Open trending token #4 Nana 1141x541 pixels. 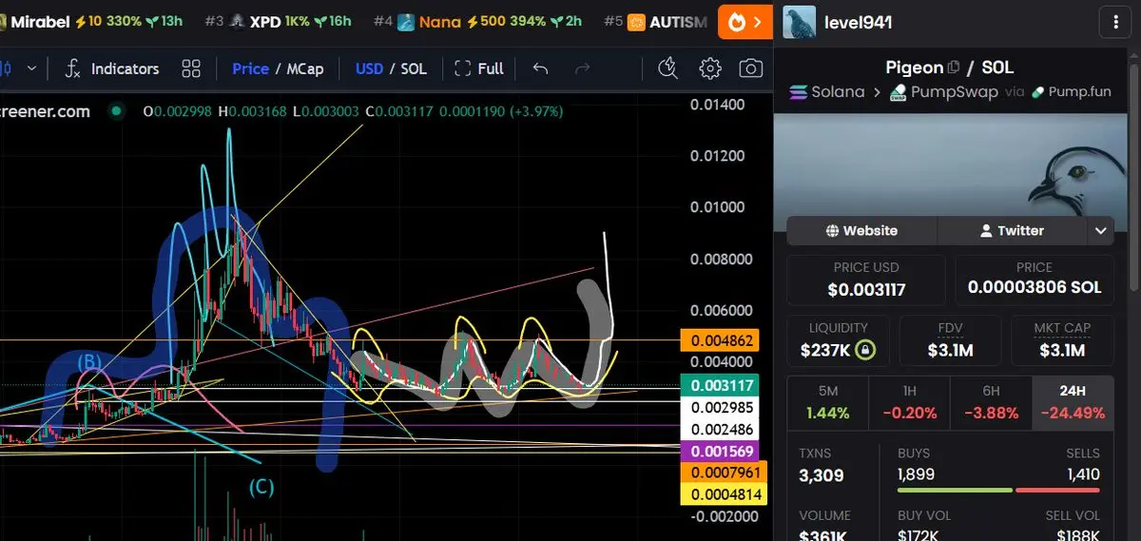(x=477, y=21)
